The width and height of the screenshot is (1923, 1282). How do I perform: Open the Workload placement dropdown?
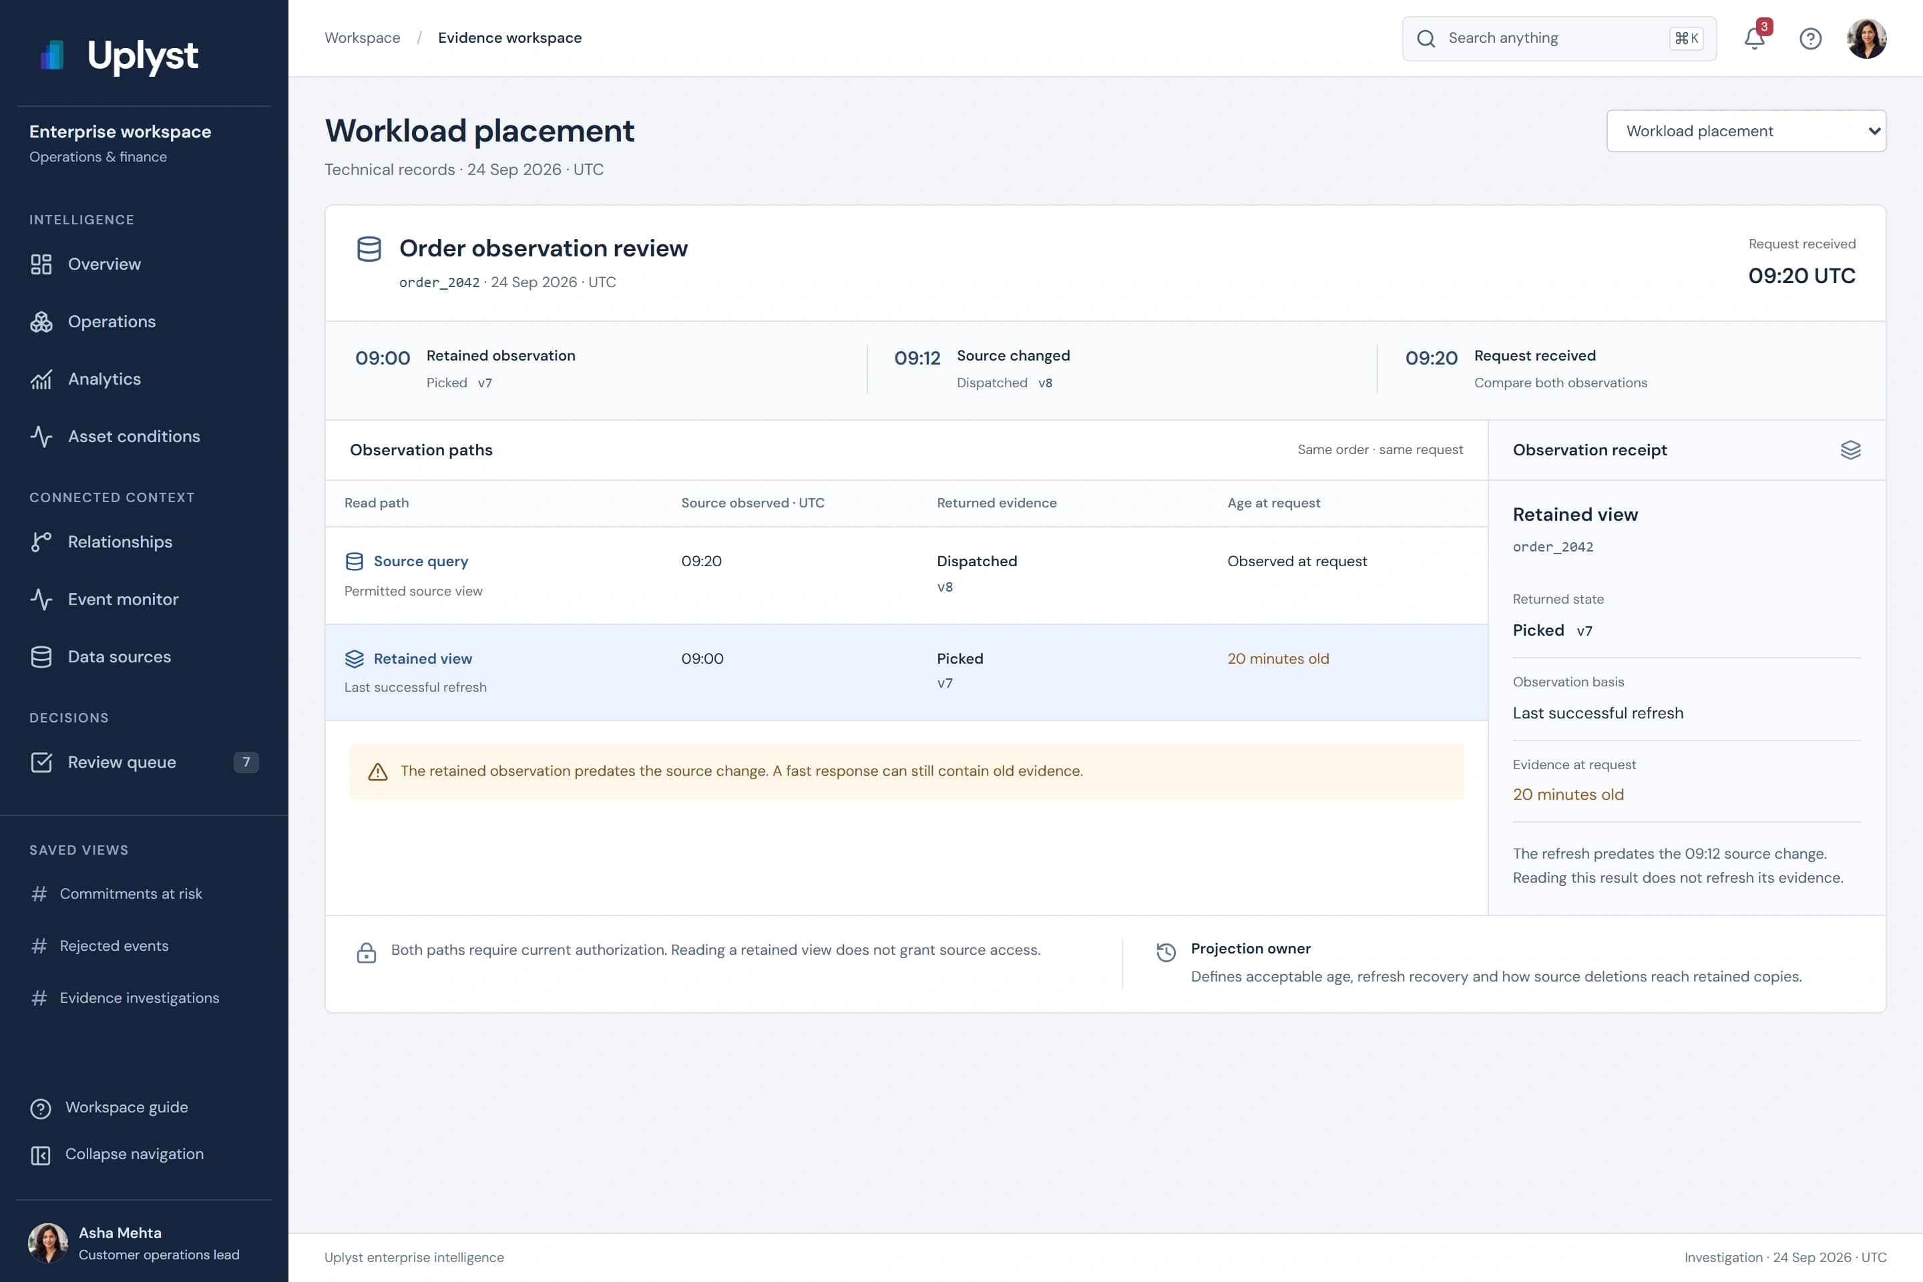[x=1745, y=131]
